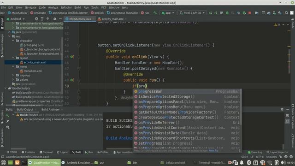This screenshot has width=295, height=166.
Task: Click the warnings indicator showing 21
Action: pyautogui.click(x=277, y=24)
